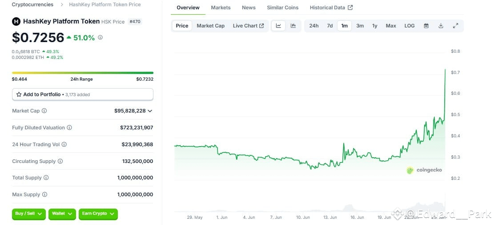Select the 7d time range

pyautogui.click(x=330, y=26)
